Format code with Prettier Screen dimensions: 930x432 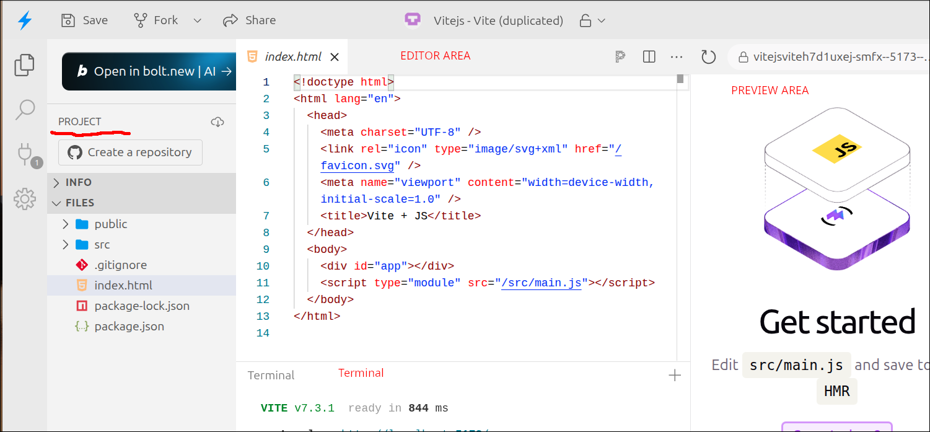pos(620,56)
